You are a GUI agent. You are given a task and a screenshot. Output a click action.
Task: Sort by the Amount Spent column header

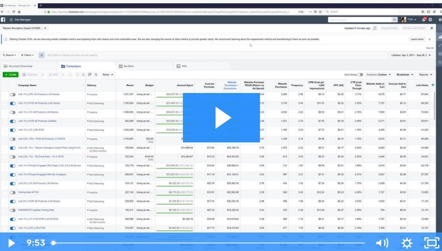pos(185,85)
